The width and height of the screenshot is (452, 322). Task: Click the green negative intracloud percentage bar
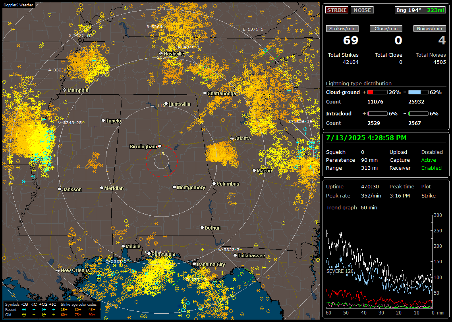pyautogui.click(x=418, y=114)
